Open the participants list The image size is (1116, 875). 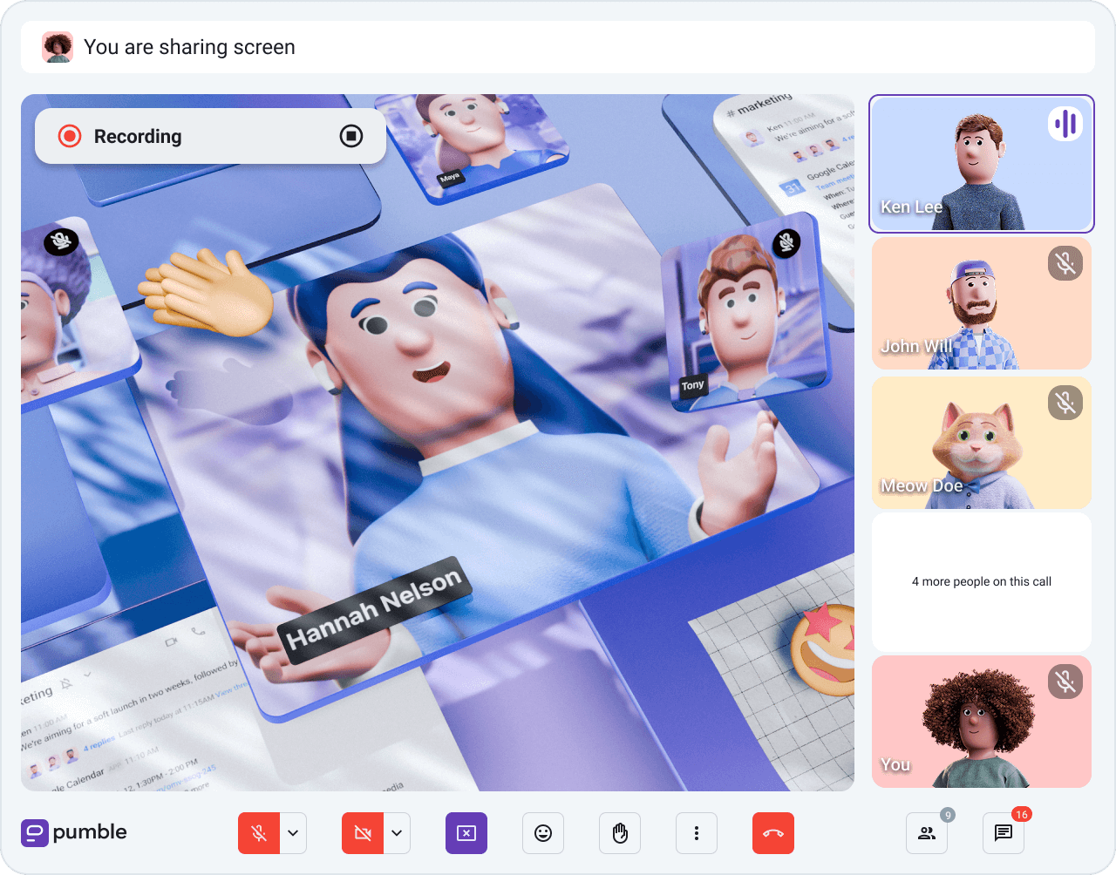pos(927,833)
